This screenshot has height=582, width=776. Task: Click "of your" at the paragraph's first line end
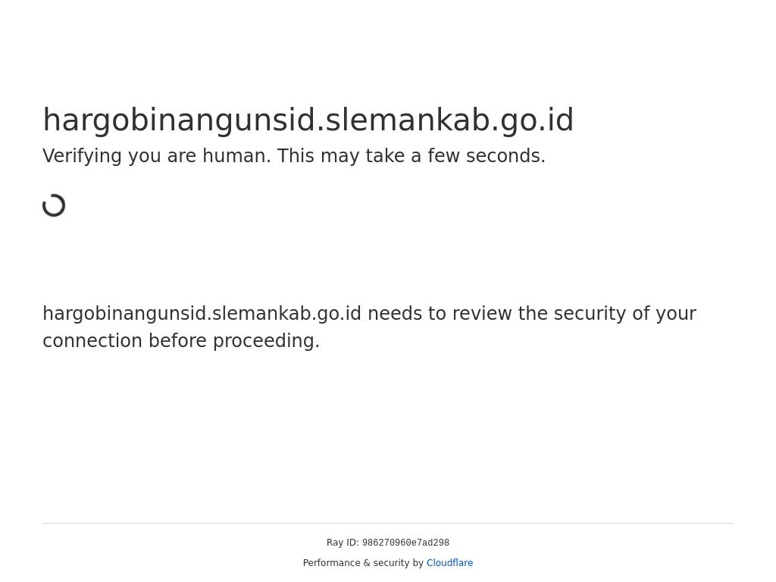(x=664, y=314)
